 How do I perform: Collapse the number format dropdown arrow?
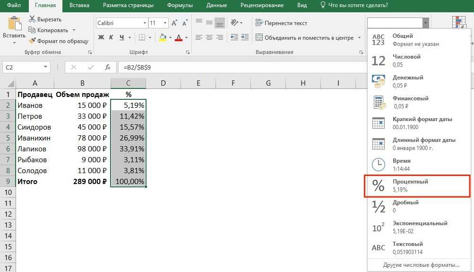426,23
